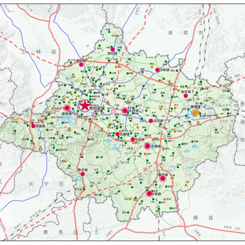Image resolution: width=245 pixels, height=245 pixels.
Task: Select the 青秀区 region label
Action: [x=61, y=232]
